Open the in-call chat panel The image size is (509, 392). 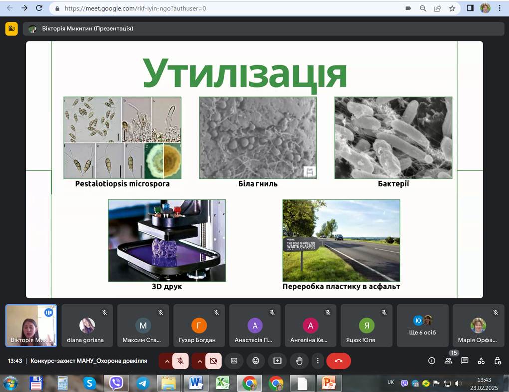[465, 361]
